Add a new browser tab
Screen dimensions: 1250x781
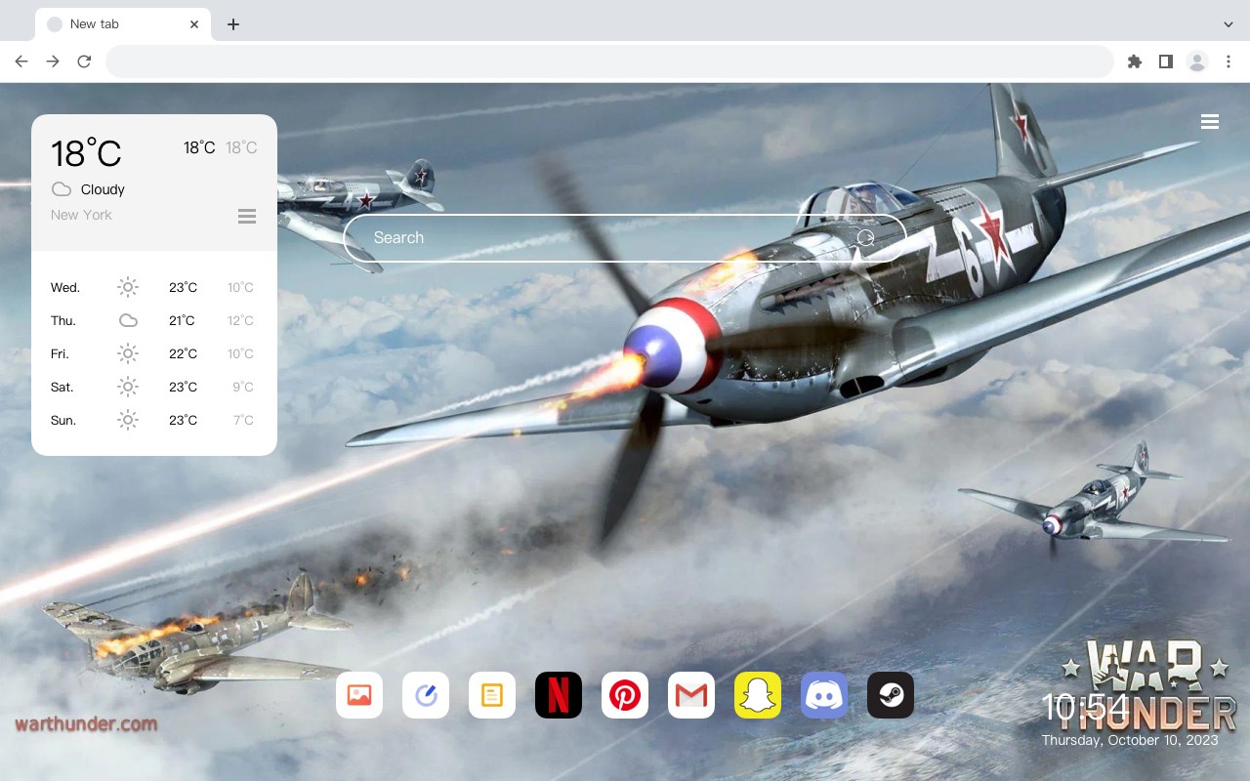(x=232, y=24)
